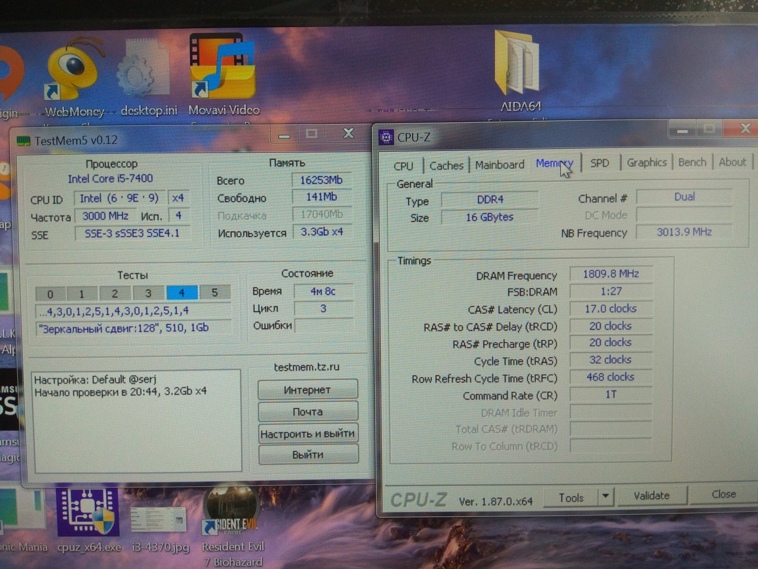Click the 141Mb free memory value
This screenshot has width=758, height=569.
(321, 197)
